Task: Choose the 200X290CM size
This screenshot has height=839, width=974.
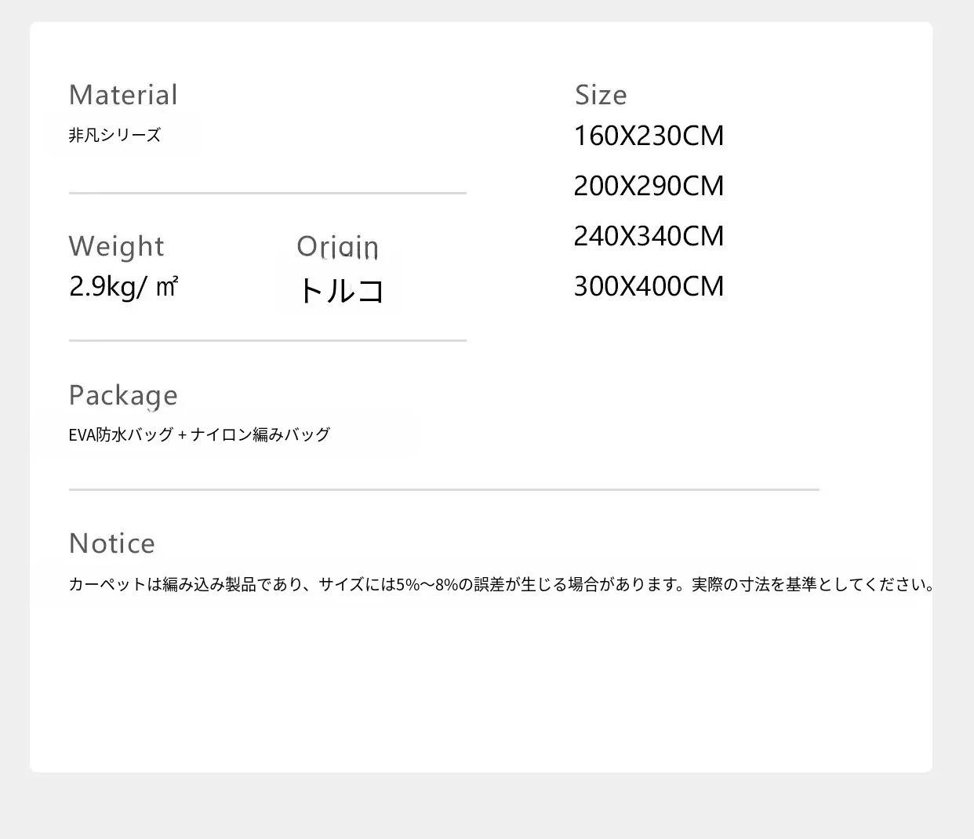Action: point(649,186)
